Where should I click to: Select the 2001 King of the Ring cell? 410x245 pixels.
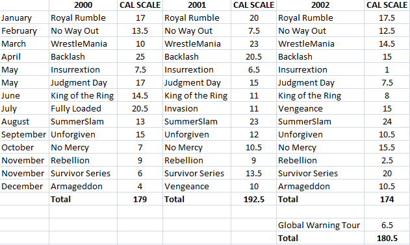(x=197, y=95)
